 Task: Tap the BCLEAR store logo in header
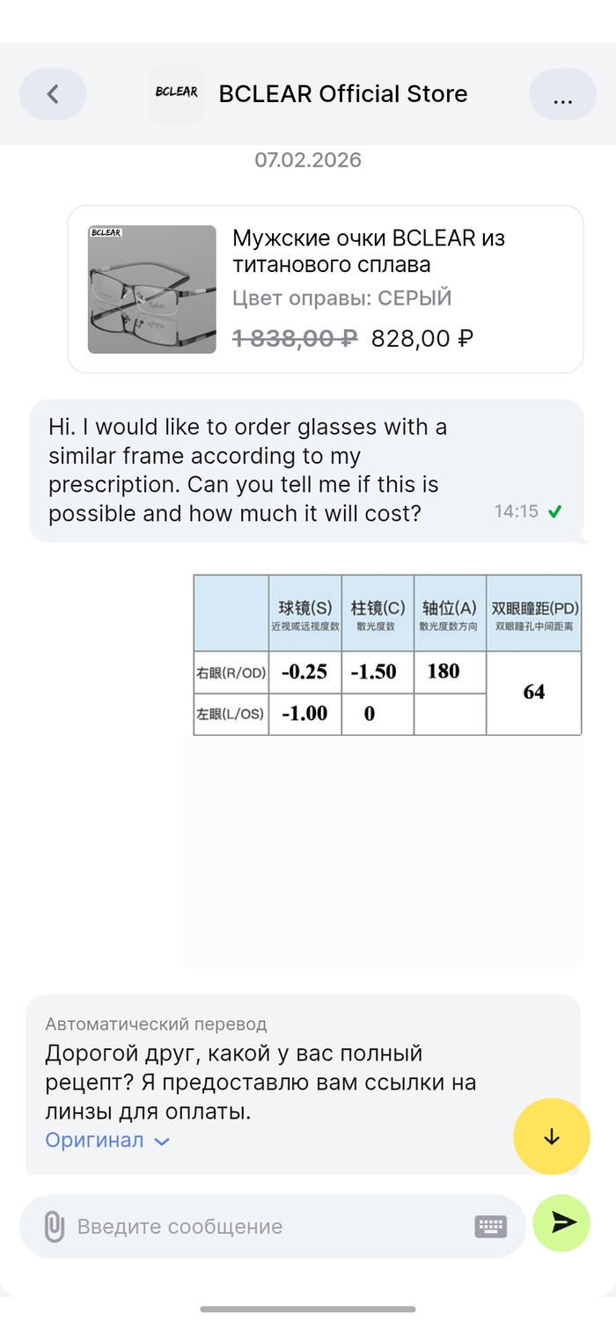click(176, 93)
